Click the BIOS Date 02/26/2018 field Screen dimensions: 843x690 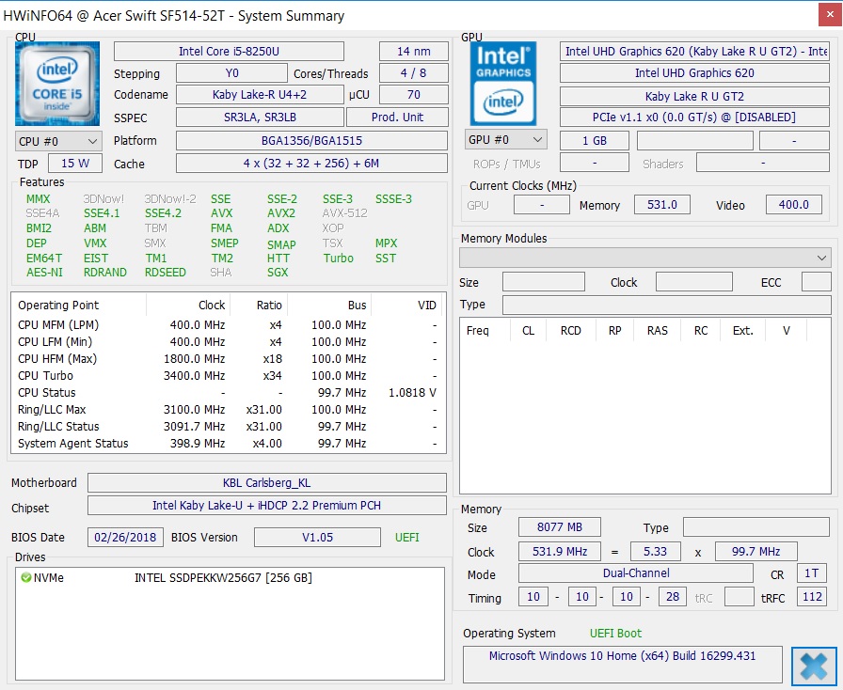(126, 538)
